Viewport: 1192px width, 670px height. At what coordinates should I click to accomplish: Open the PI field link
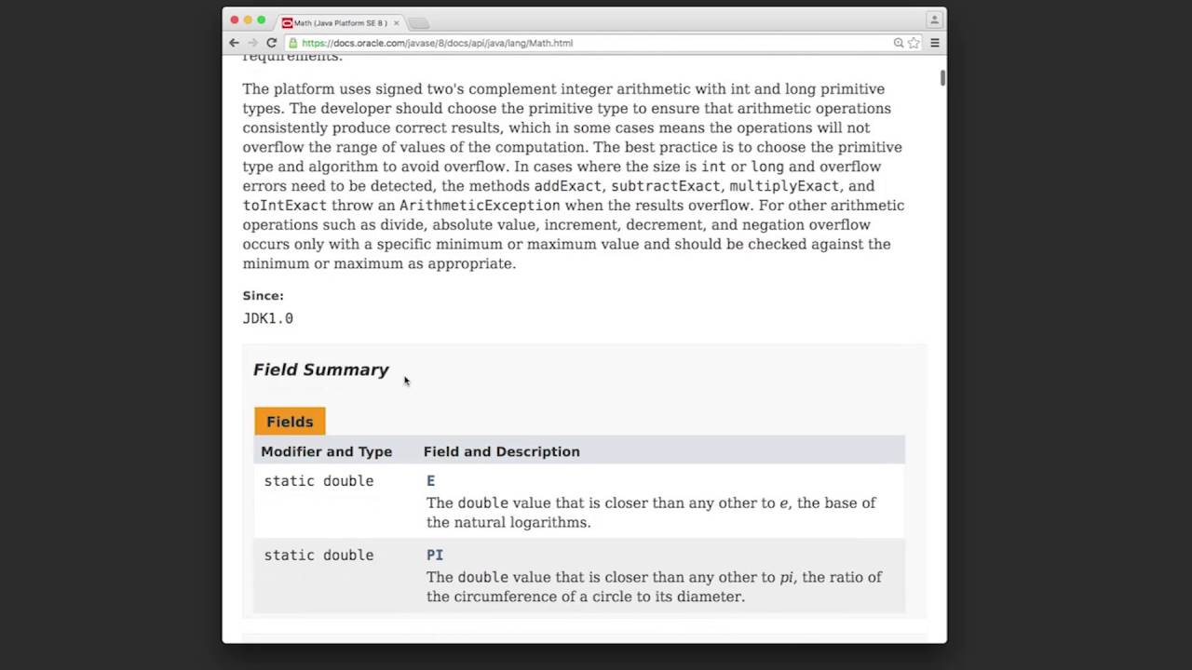(x=435, y=555)
